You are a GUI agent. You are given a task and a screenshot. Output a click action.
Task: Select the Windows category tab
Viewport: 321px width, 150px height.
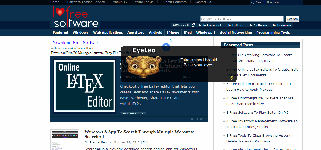click(80, 32)
